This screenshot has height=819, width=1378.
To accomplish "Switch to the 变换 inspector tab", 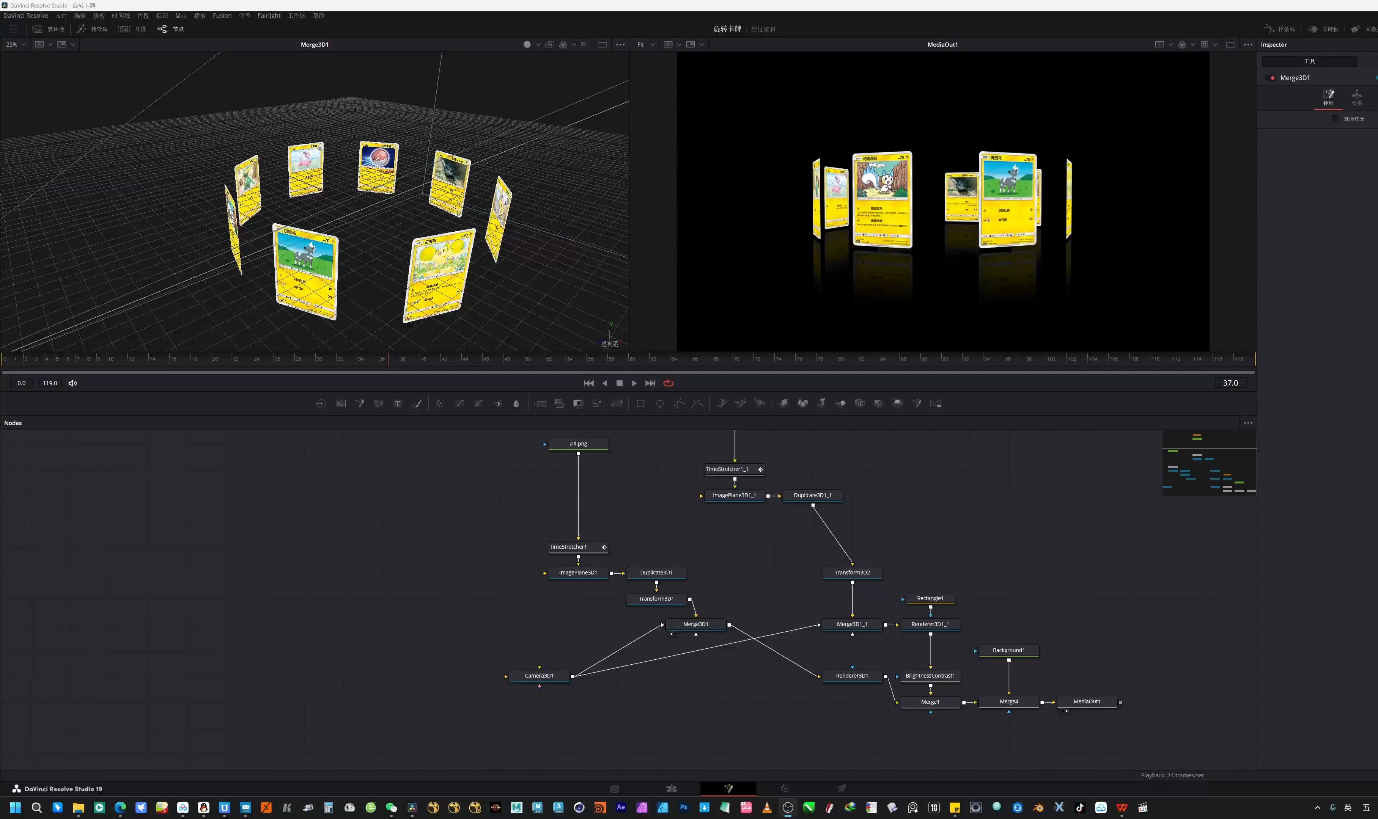I will pyautogui.click(x=1356, y=97).
